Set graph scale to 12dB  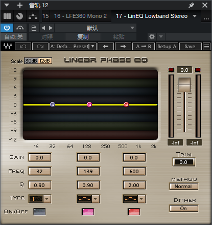point(45,61)
